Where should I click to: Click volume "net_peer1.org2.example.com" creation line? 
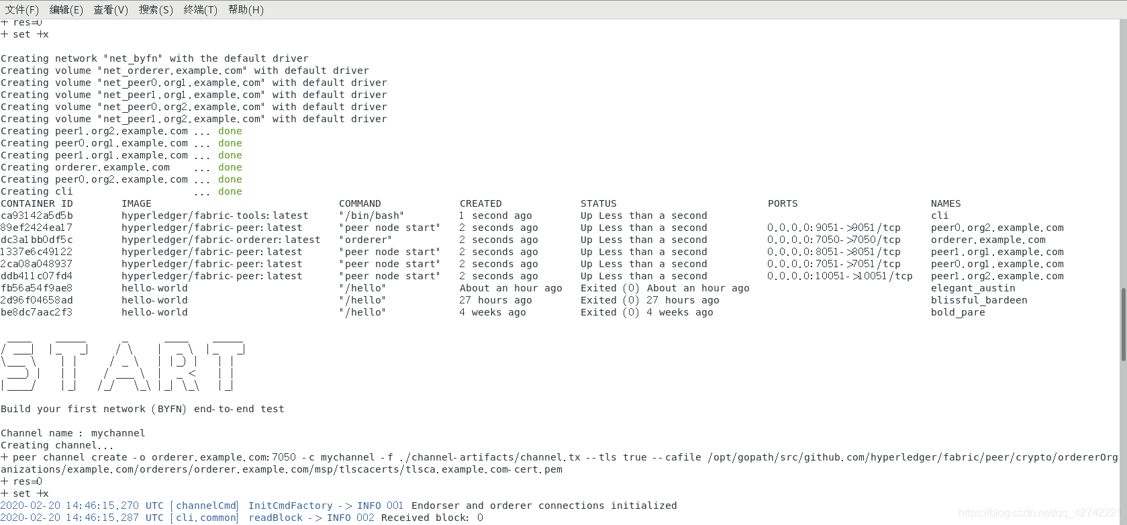point(194,119)
